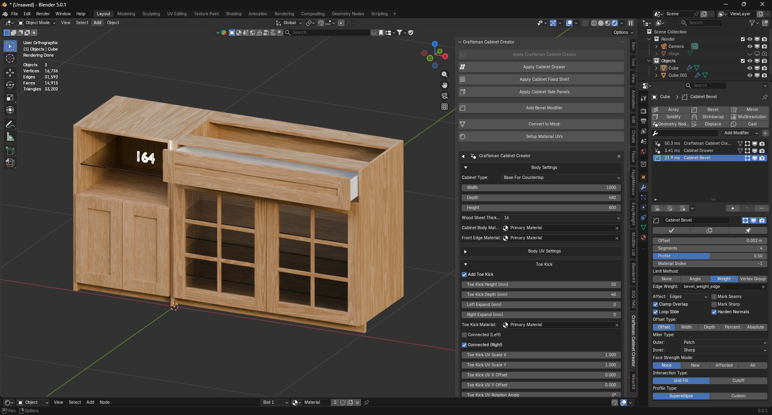Apply Cabinet Bevel modifier checkmark button
Screen dimensions: 772x415
tap(671, 230)
